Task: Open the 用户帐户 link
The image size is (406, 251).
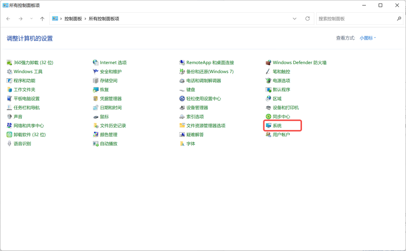Action: point(281,135)
